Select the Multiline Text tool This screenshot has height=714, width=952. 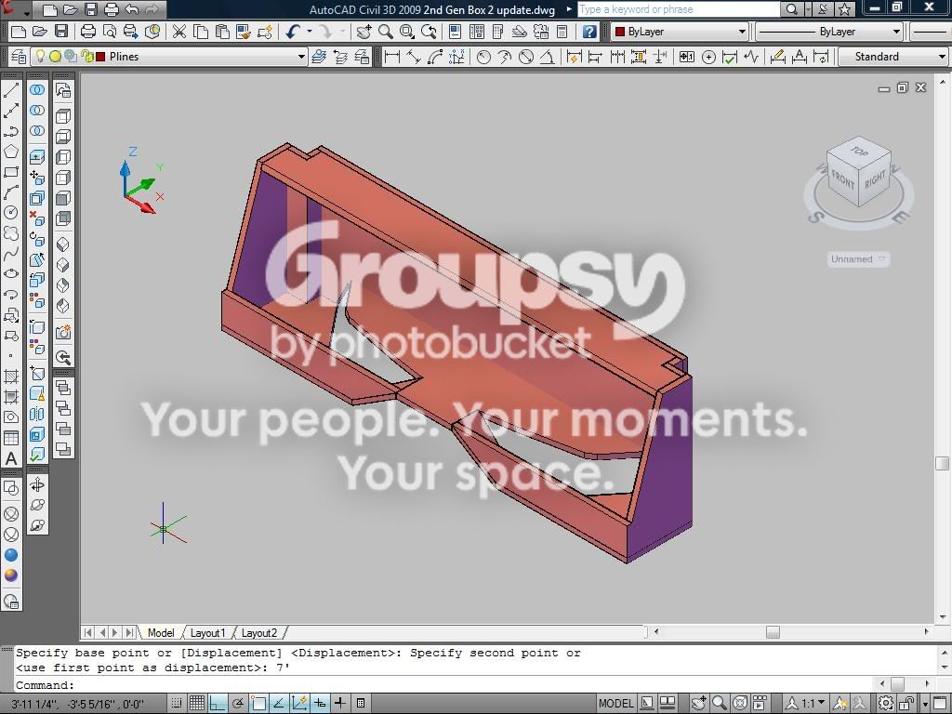tap(11, 458)
